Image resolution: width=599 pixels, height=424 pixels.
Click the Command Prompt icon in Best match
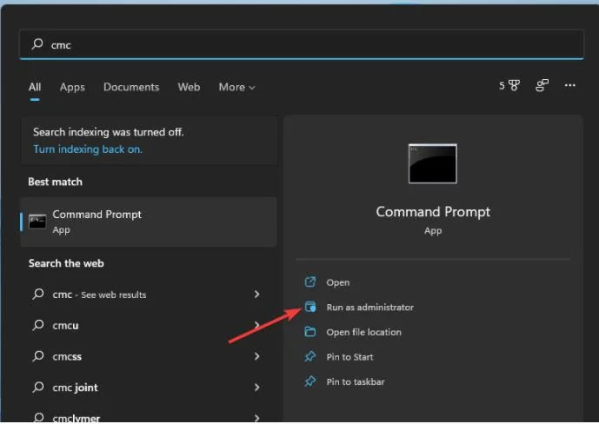coord(37,222)
